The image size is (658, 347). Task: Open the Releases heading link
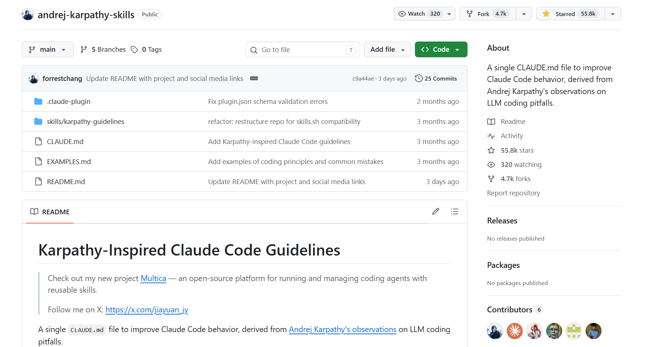pos(502,221)
